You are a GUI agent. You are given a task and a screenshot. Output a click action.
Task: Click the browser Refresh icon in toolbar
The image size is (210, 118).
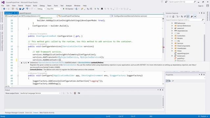76,9
